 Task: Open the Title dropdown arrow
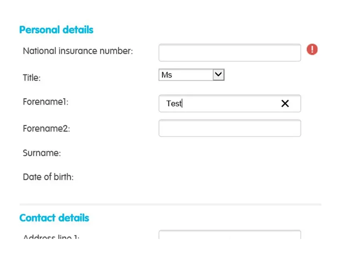219,75
